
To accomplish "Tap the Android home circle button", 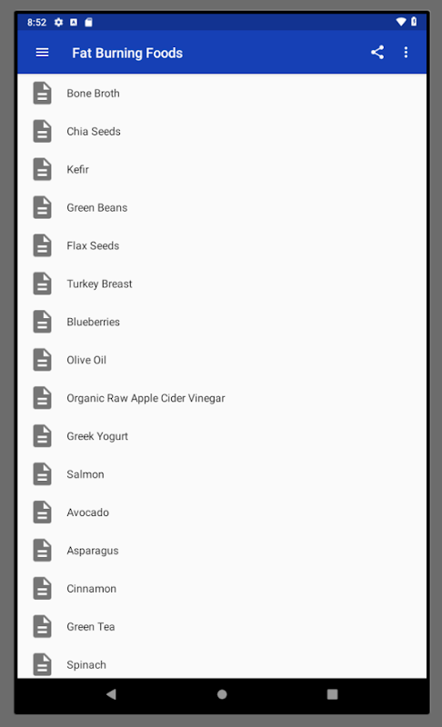I will click(x=222, y=694).
